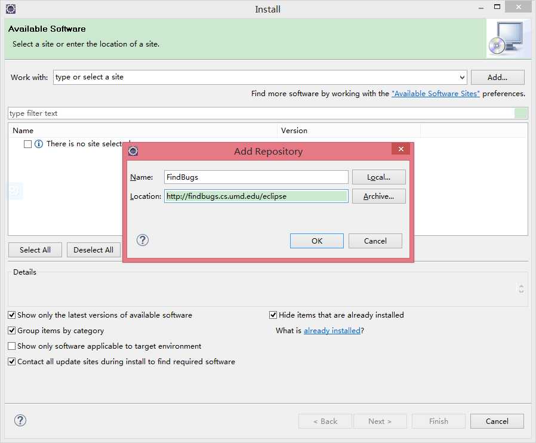Click the help icon in the Install window footer
The height and width of the screenshot is (443, 536).
click(20, 420)
